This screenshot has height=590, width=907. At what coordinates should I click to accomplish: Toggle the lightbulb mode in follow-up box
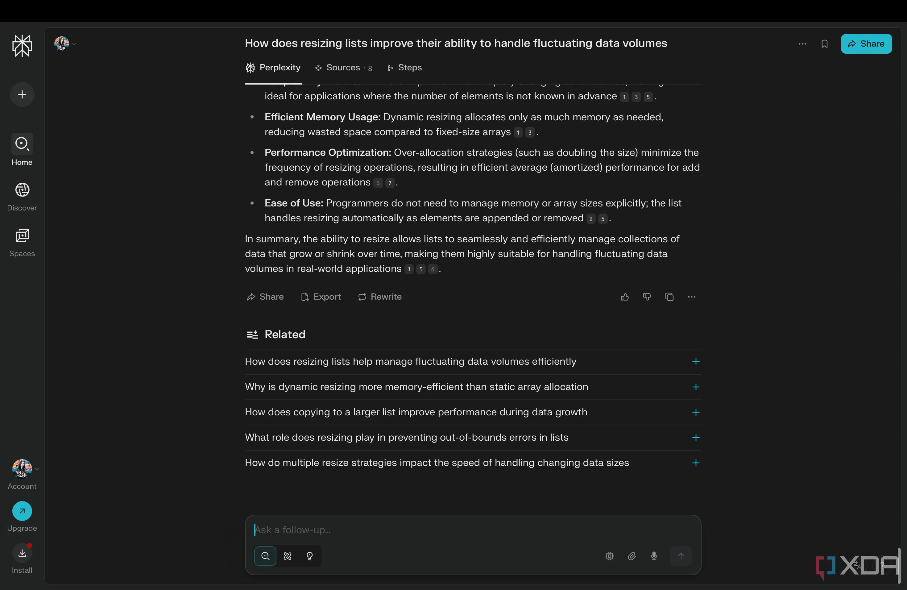310,556
